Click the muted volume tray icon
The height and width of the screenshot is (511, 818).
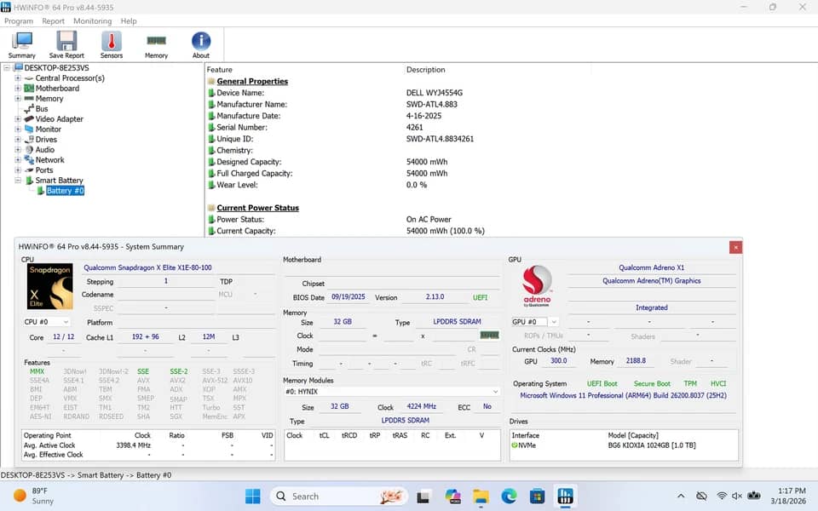click(x=736, y=496)
